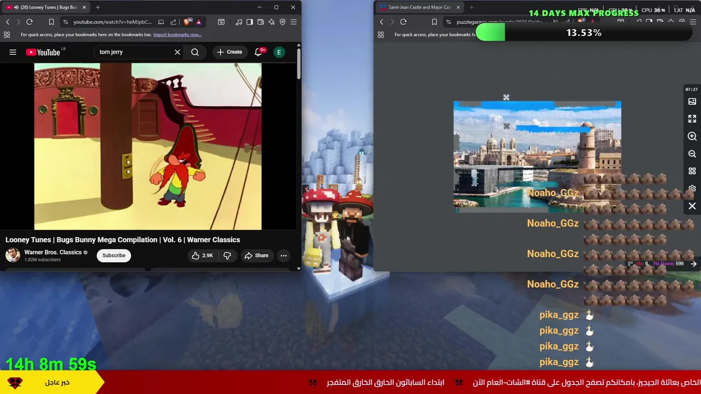Open Leo AI sparkle icon
The height and width of the screenshot is (394, 701).
pyautogui.click(x=272, y=22)
